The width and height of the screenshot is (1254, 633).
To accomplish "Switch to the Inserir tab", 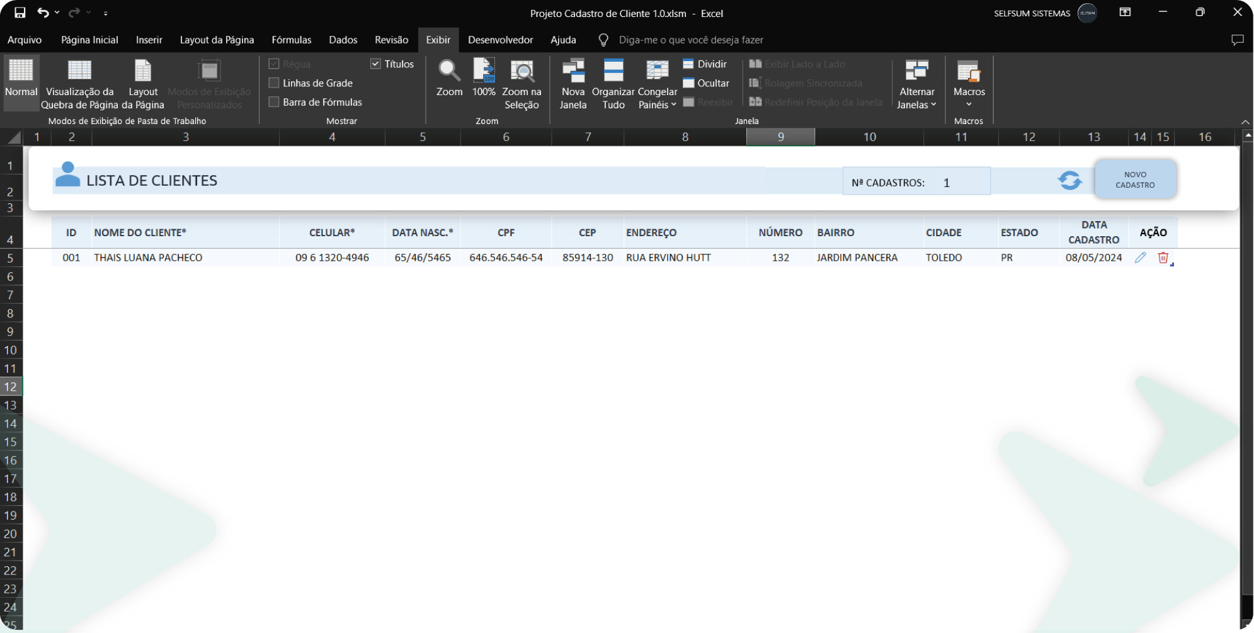I will point(149,40).
